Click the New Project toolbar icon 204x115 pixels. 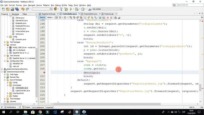tap(8, 9)
